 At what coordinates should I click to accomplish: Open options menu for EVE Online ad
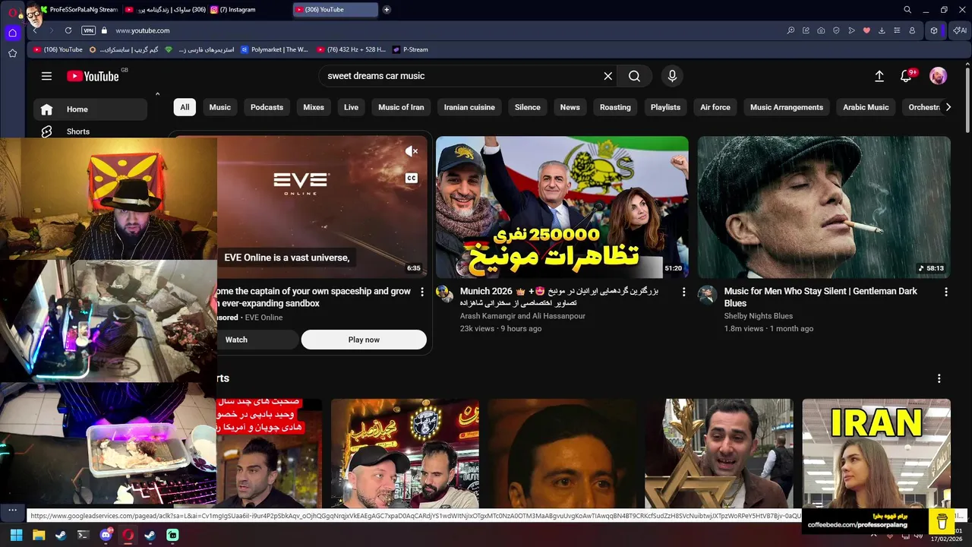point(422,292)
